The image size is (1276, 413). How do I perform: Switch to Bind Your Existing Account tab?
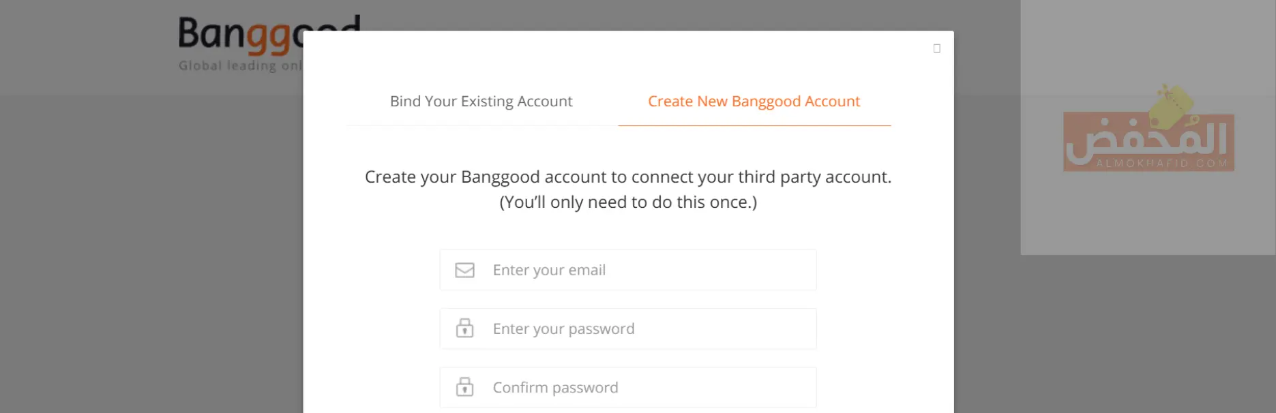481,102
